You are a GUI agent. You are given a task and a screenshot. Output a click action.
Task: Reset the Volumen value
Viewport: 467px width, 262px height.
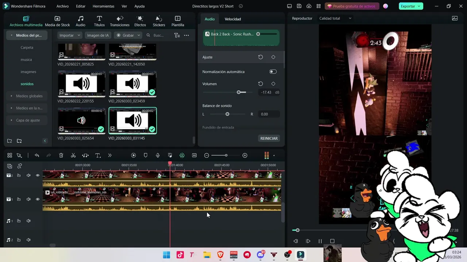pos(260,84)
